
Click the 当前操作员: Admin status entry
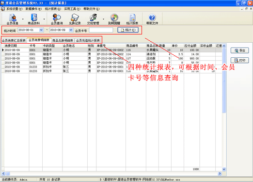coord(15,180)
